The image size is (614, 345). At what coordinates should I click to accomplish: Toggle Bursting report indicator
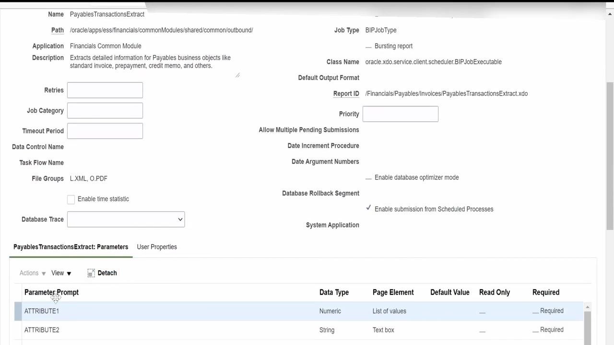(x=368, y=46)
